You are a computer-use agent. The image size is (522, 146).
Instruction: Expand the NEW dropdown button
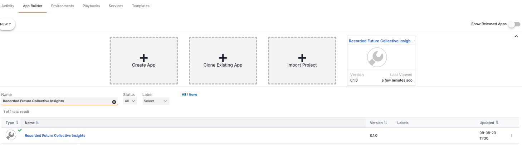pyautogui.click(x=6, y=24)
